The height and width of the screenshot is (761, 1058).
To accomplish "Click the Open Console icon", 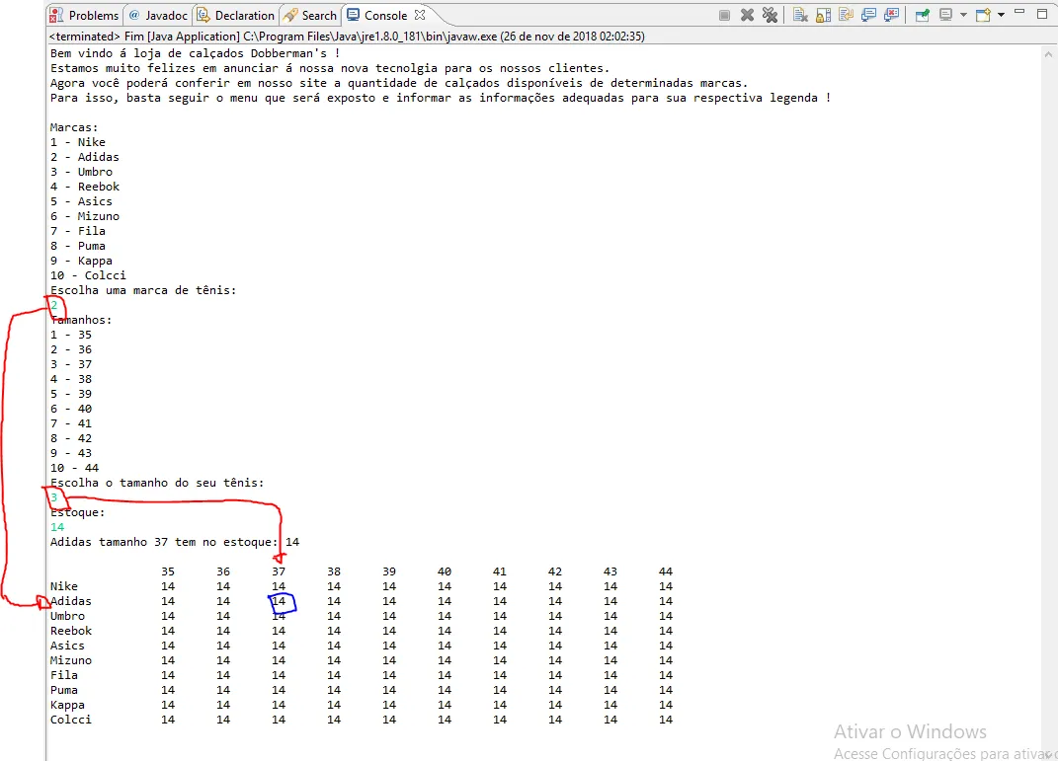I will [x=983, y=15].
